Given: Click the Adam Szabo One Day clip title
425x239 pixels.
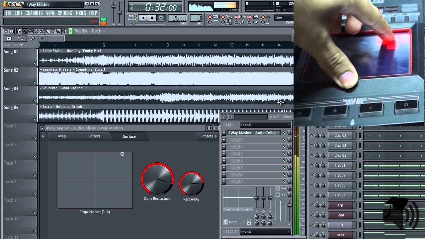Looking at the screenshot, I should 71,51.
